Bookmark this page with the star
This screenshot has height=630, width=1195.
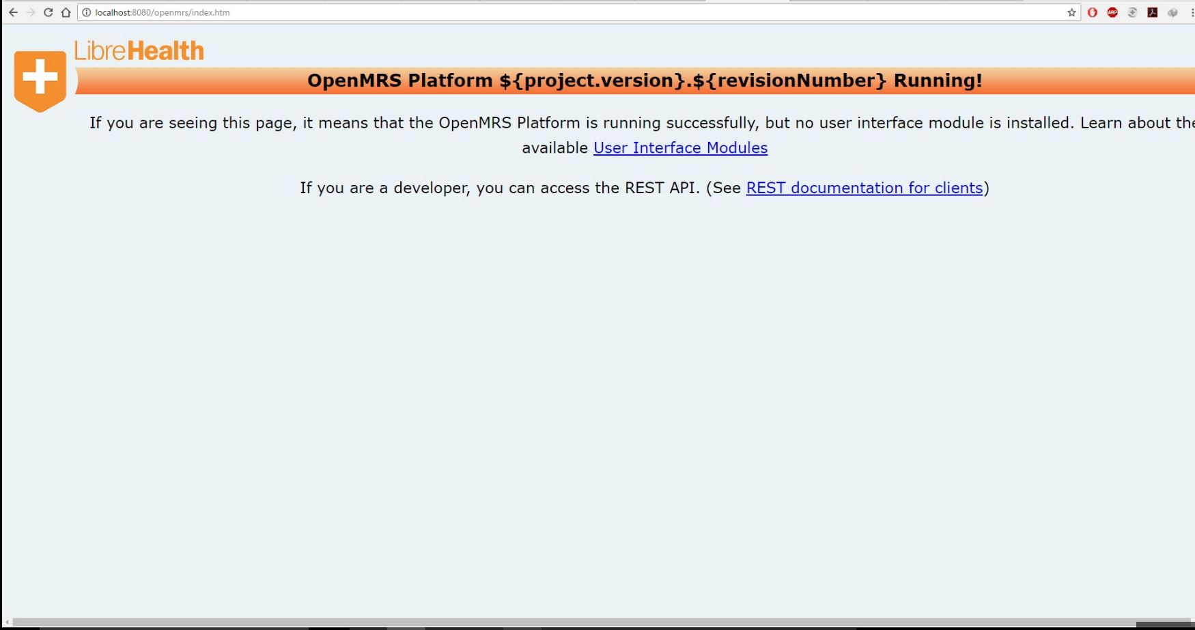point(1071,12)
